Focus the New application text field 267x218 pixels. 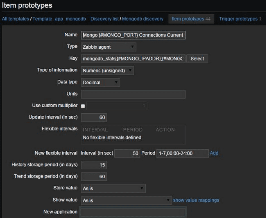tap(133, 212)
